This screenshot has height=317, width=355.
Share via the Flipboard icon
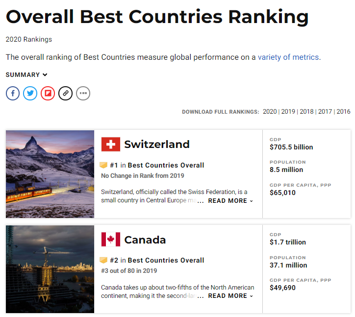[x=48, y=93]
